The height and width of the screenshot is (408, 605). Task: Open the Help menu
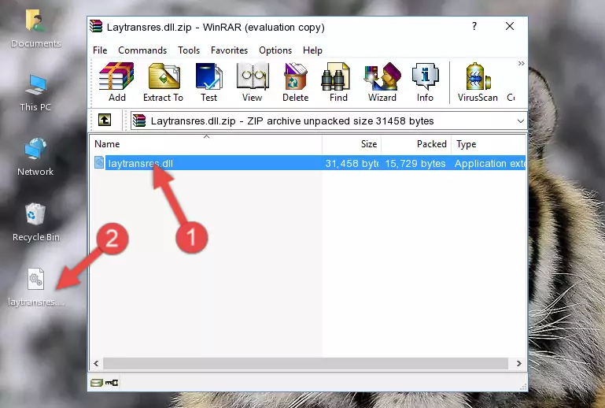pos(312,50)
